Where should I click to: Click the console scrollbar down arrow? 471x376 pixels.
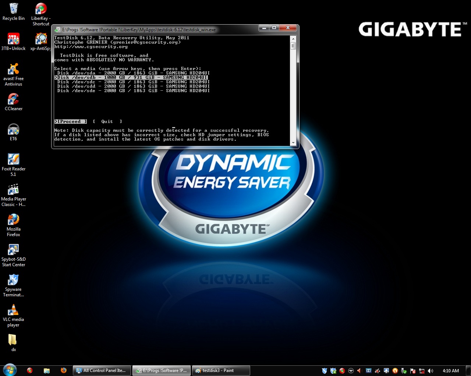click(x=293, y=142)
